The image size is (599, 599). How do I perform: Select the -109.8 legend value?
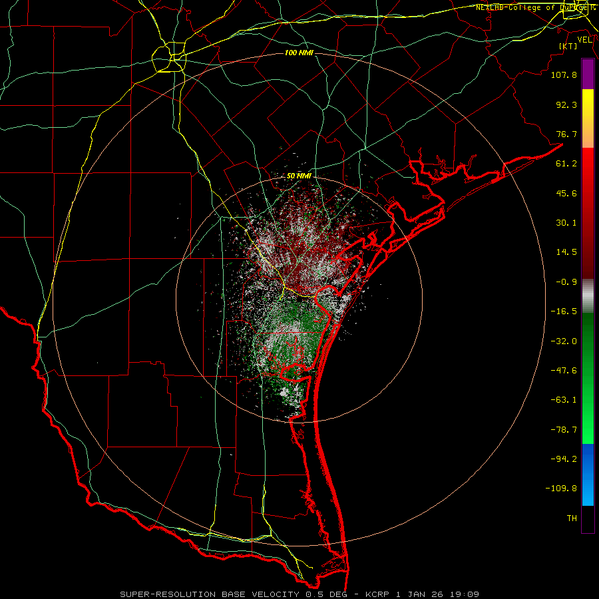(561, 489)
